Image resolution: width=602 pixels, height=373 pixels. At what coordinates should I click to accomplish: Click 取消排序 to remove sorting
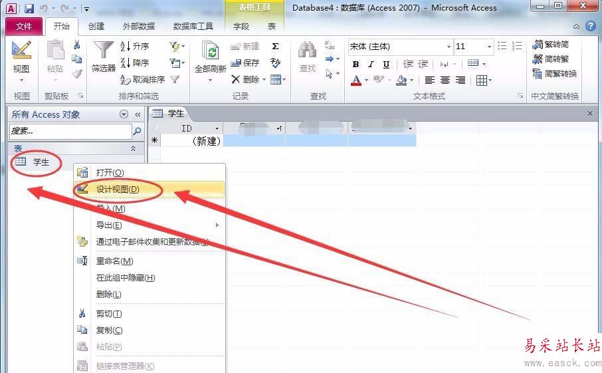coord(142,80)
